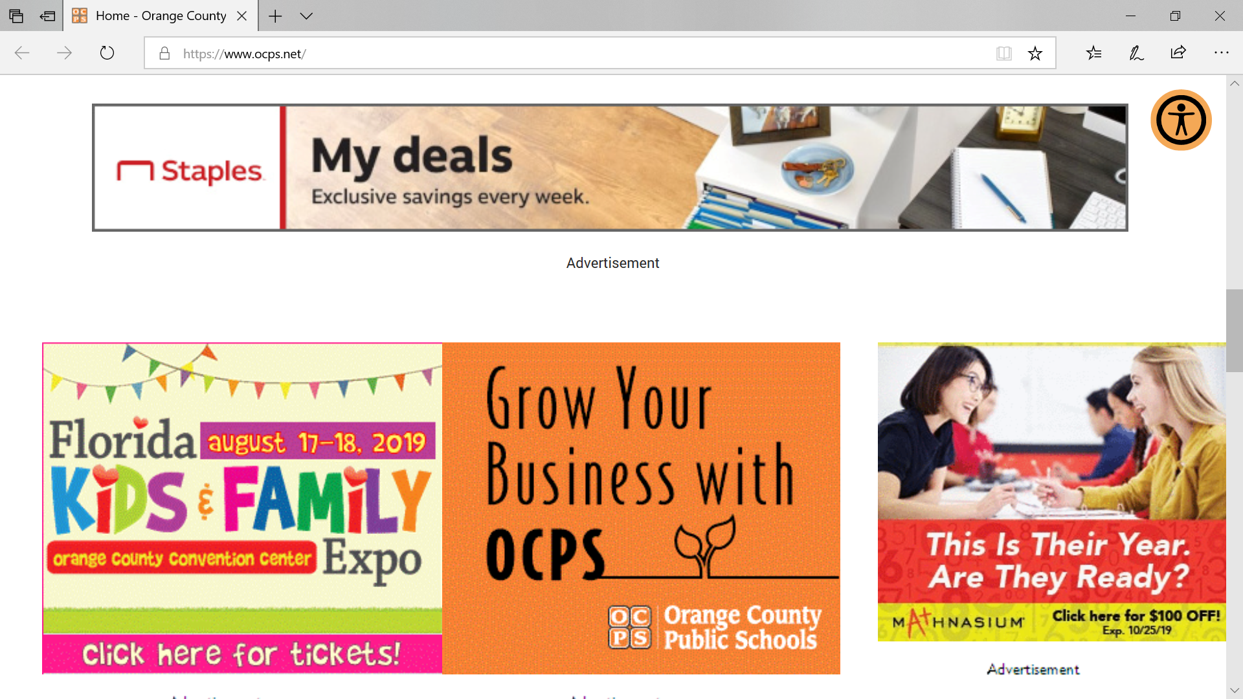Open a new tab with plus button
The height and width of the screenshot is (699, 1243).
[x=275, y=16]
